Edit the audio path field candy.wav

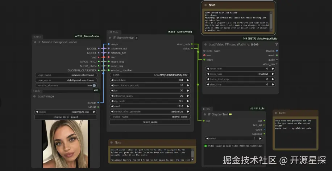(150, 75)
